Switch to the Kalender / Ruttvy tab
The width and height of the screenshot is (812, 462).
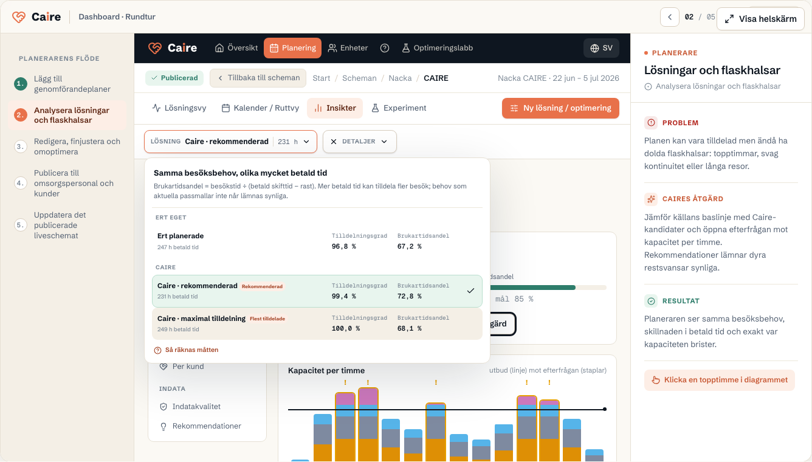tap(260, 108)
